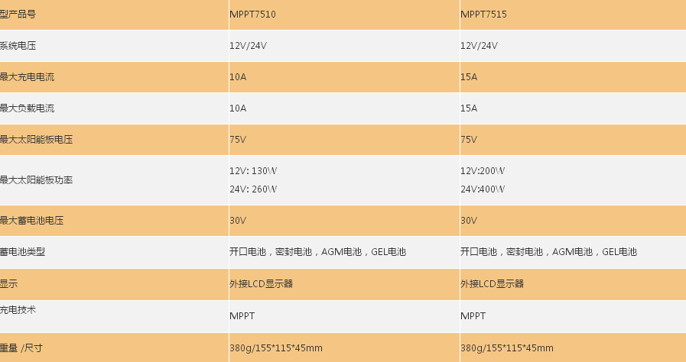Select the 系统电压 row label
This screenshot has width=686, height=362.
18,46
